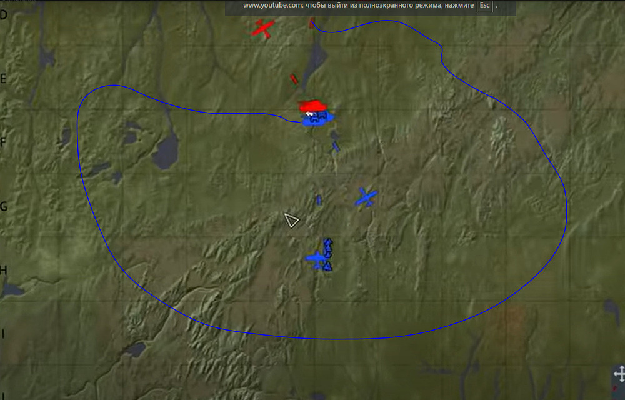
Task: Select the blue aircraft marker in row H
Action: (x=316, y=258)
